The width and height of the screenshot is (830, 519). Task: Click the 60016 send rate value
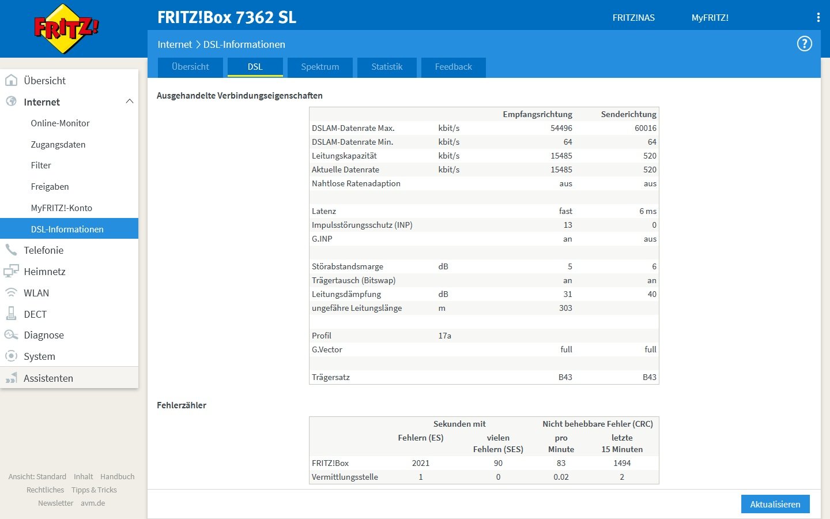646,128
